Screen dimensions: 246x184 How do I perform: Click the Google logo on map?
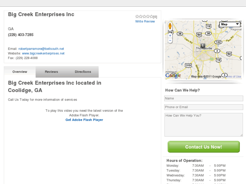coord(173,75)
